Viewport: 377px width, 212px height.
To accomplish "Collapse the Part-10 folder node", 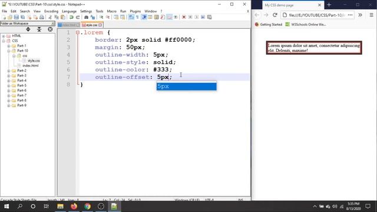I will coord(9,51).
